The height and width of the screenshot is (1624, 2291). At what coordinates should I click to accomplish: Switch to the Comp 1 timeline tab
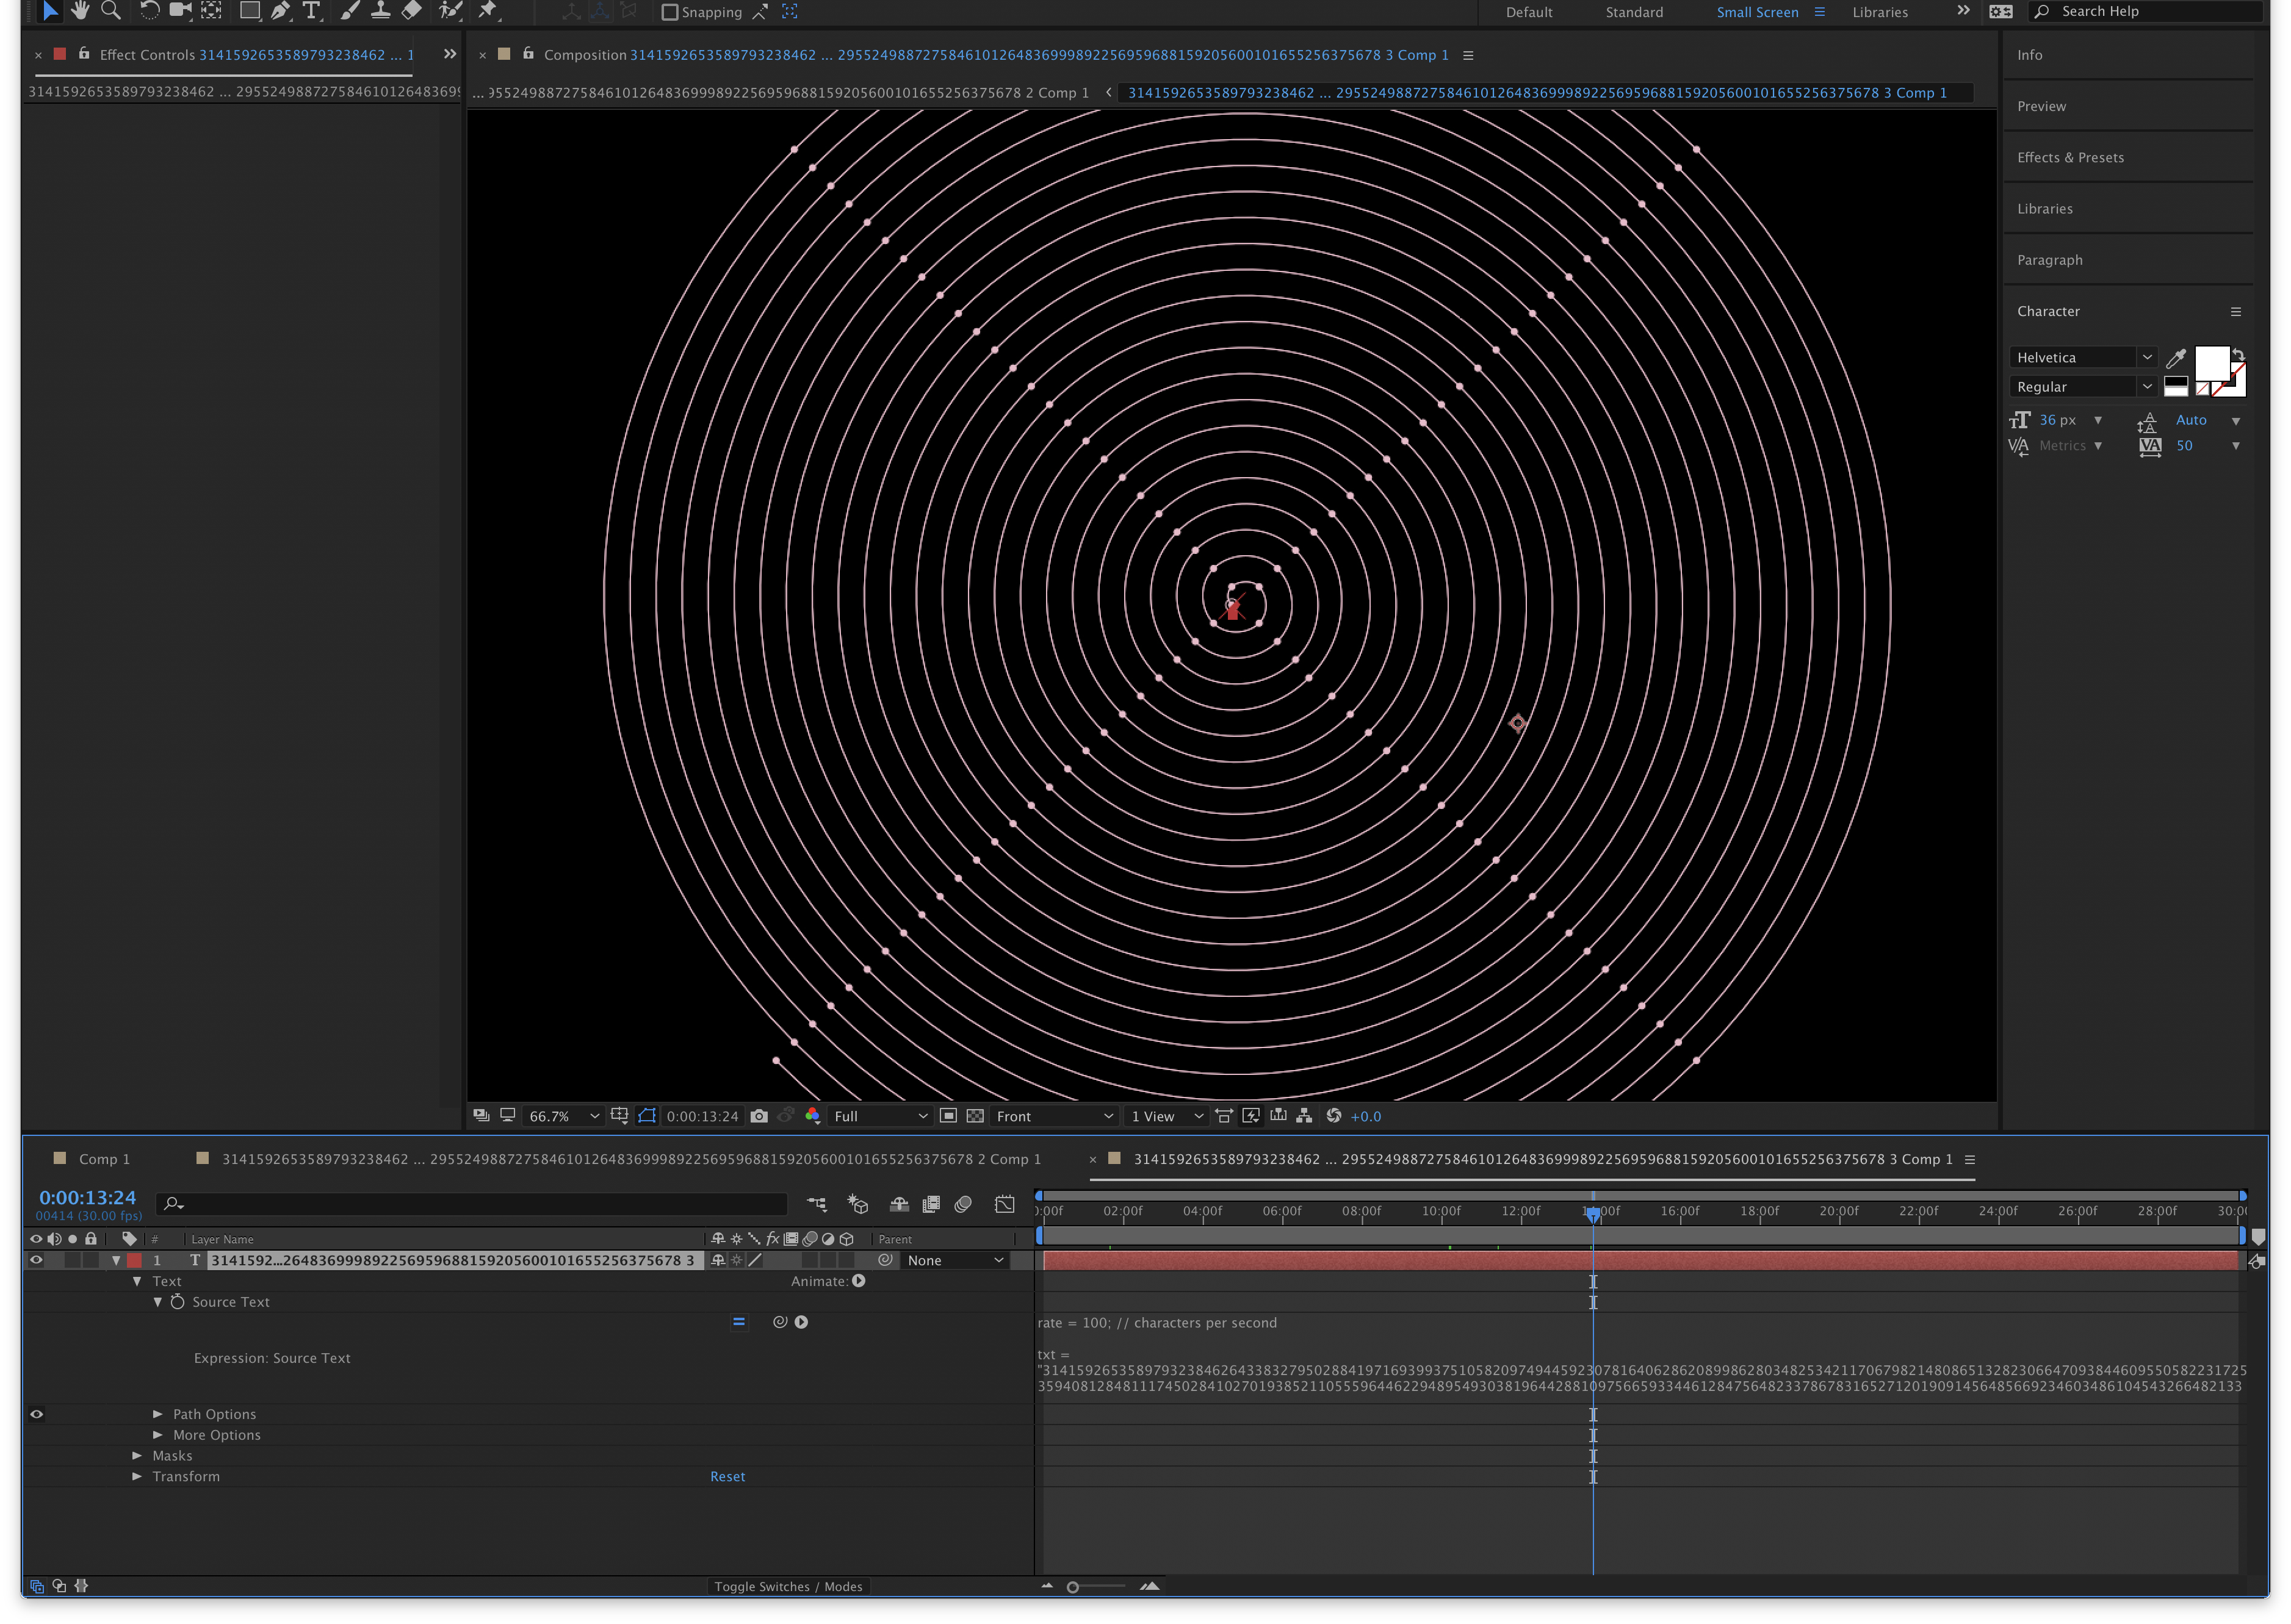(103, 1159)
